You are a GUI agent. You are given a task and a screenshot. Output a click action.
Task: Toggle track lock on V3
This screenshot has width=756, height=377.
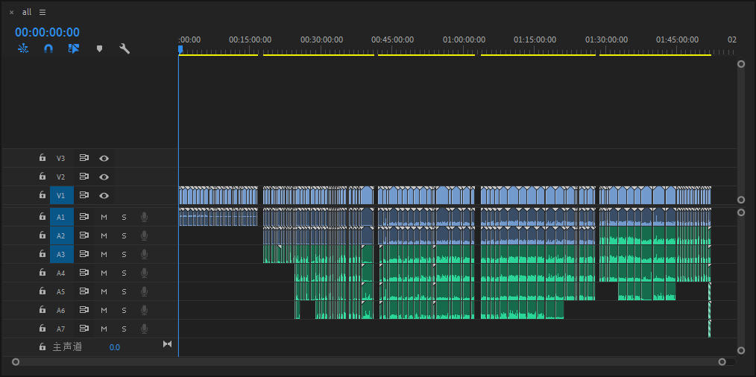click(x=42, y=158)
